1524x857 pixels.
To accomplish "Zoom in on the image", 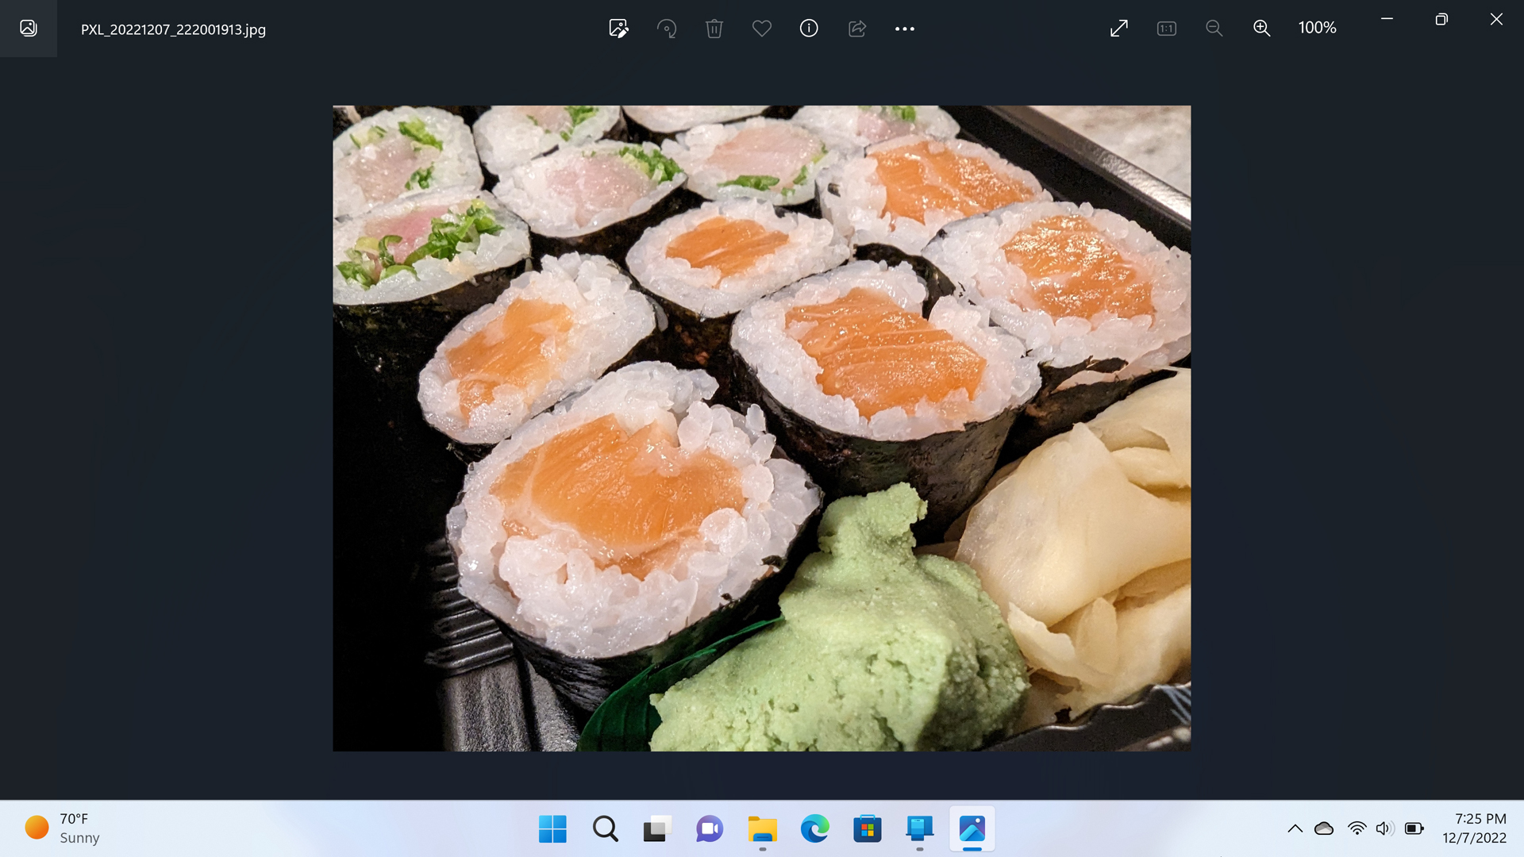I will tap(1261, 29).
